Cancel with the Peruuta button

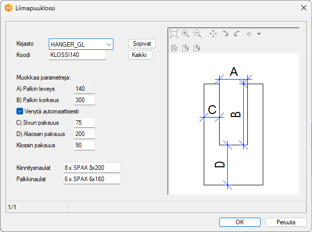[x=286, y=222]
